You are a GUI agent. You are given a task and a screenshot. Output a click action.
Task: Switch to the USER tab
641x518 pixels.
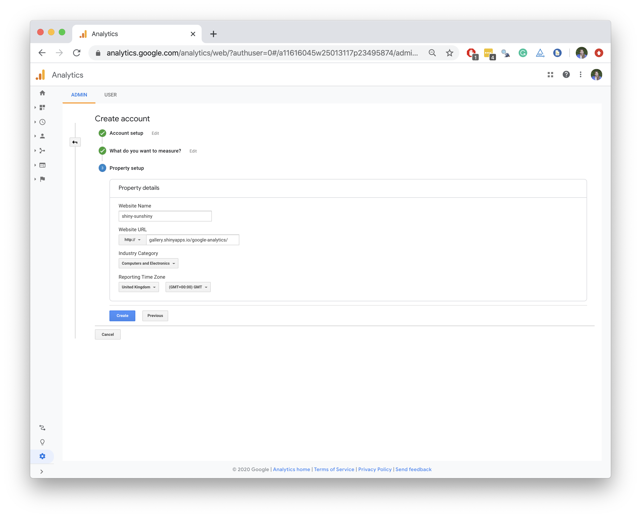coord(111,95)
